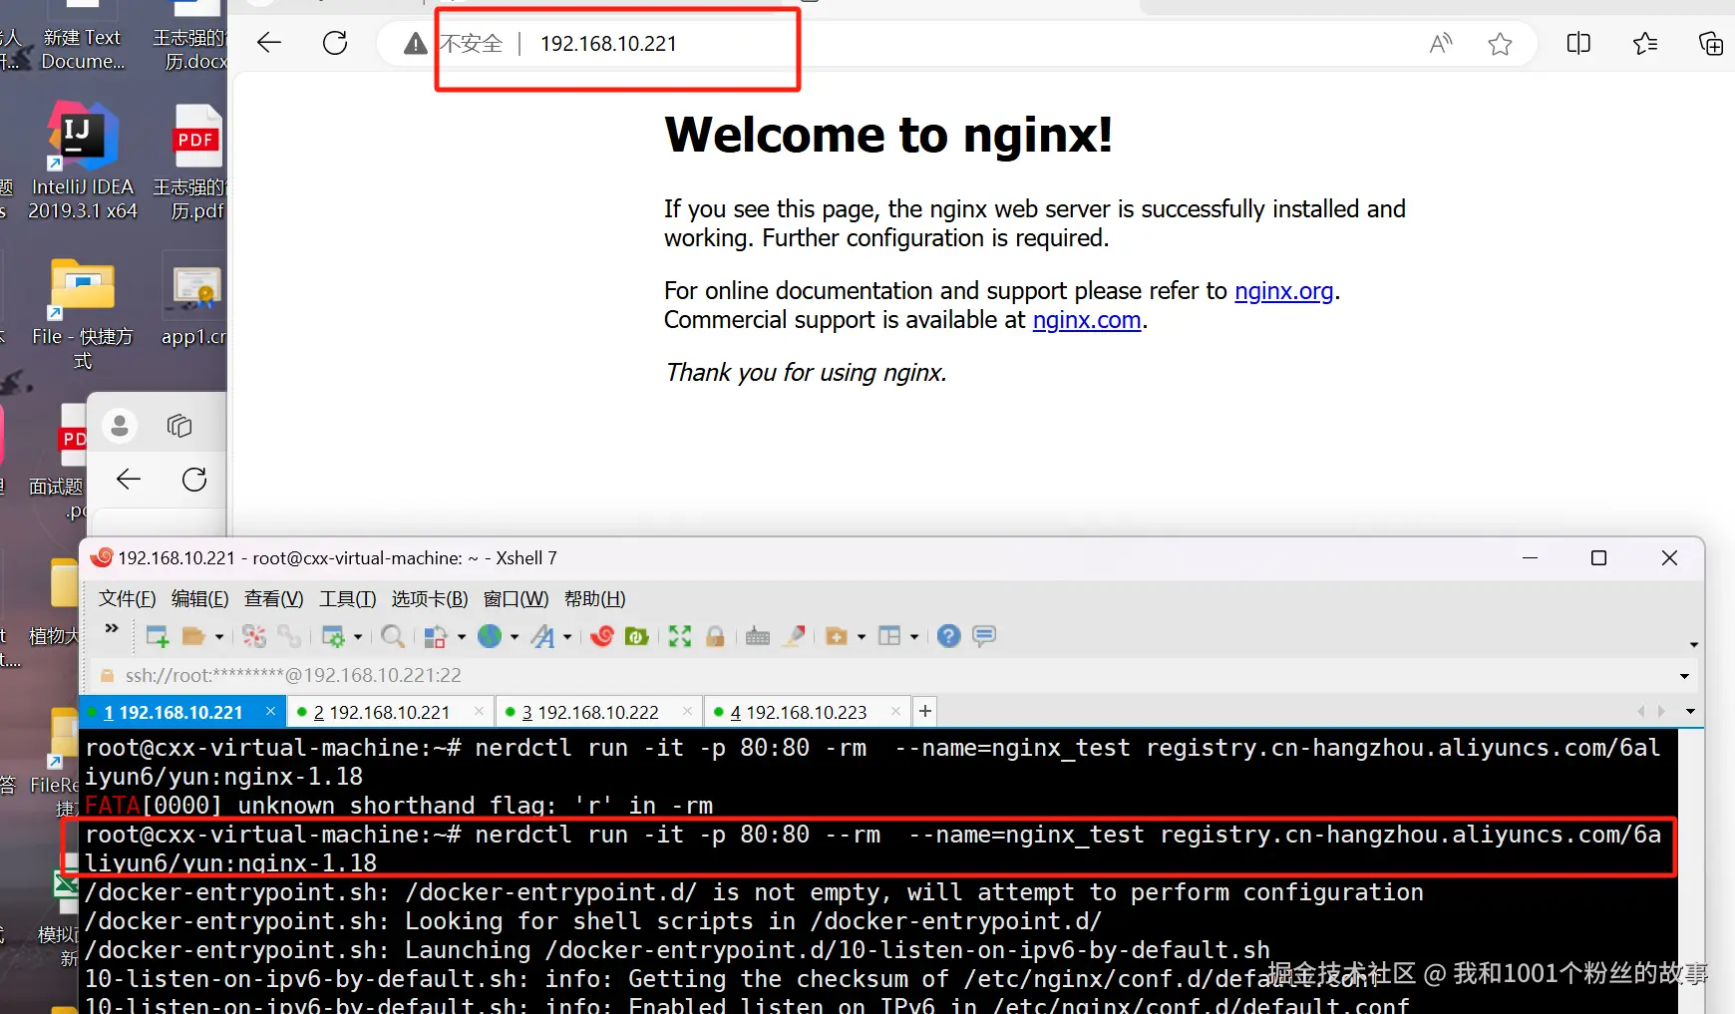Click the not-secure warning triangle icon
1735x1014 pixels.
(x=416, y=44)
